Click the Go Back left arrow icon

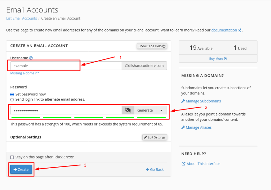[147, 169]
